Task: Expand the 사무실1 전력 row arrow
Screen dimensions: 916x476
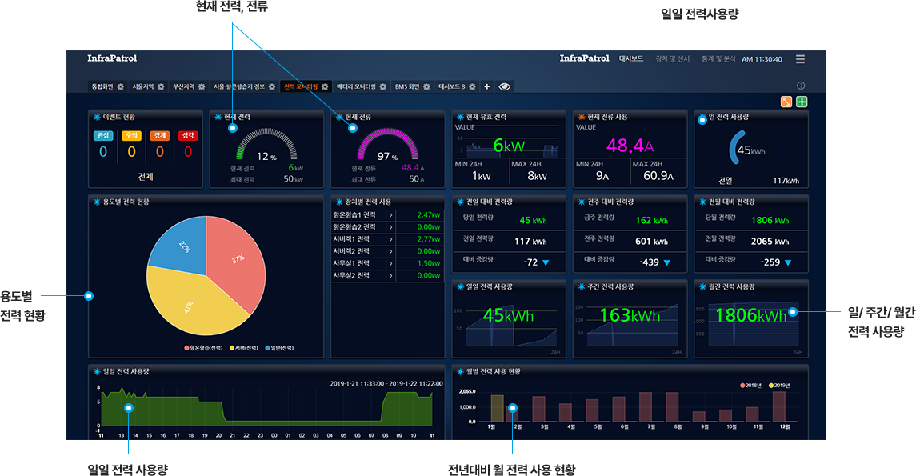Action: 390,263
